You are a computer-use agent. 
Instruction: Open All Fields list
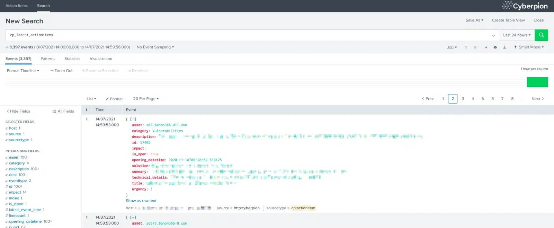(63, 111)
